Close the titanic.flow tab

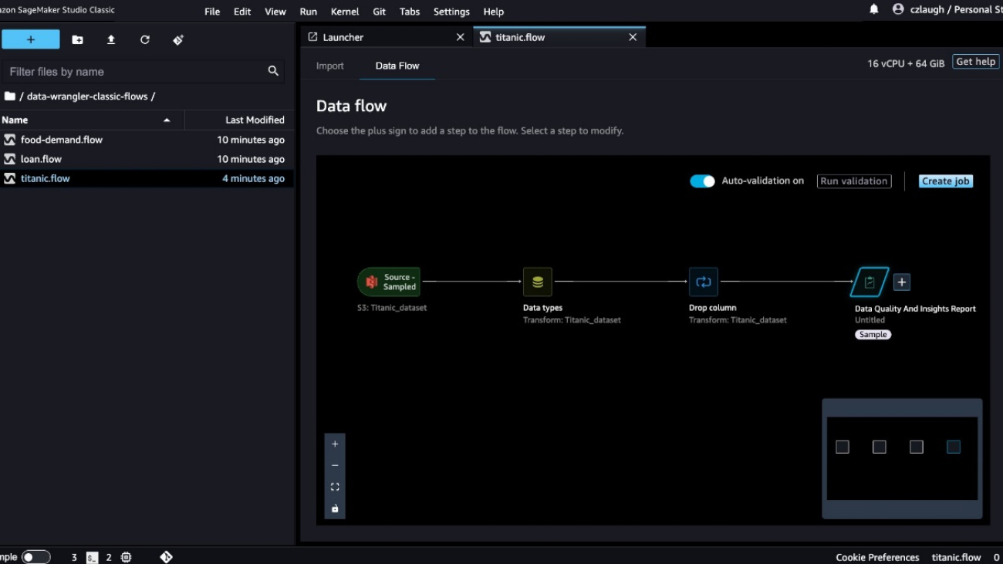[633, 37]
